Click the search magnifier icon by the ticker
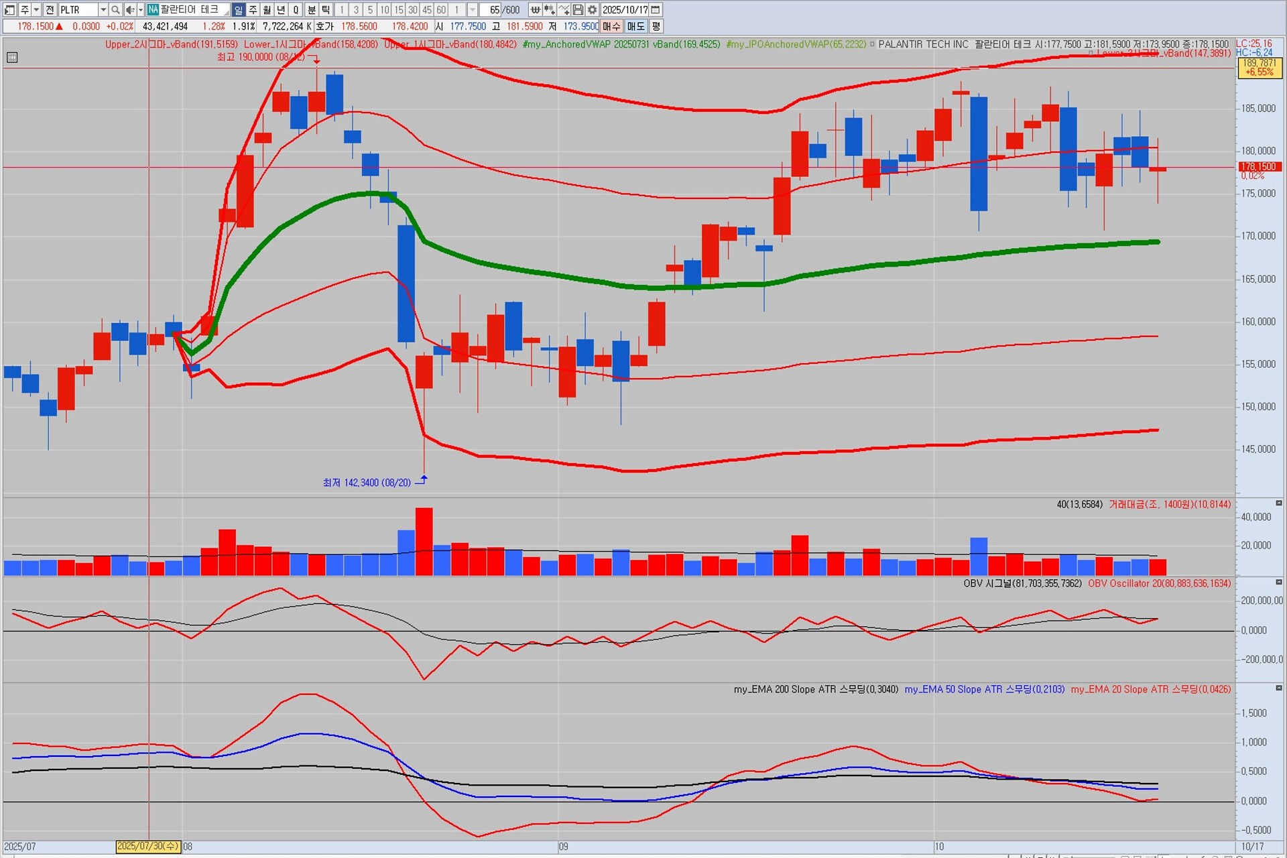 115,9
